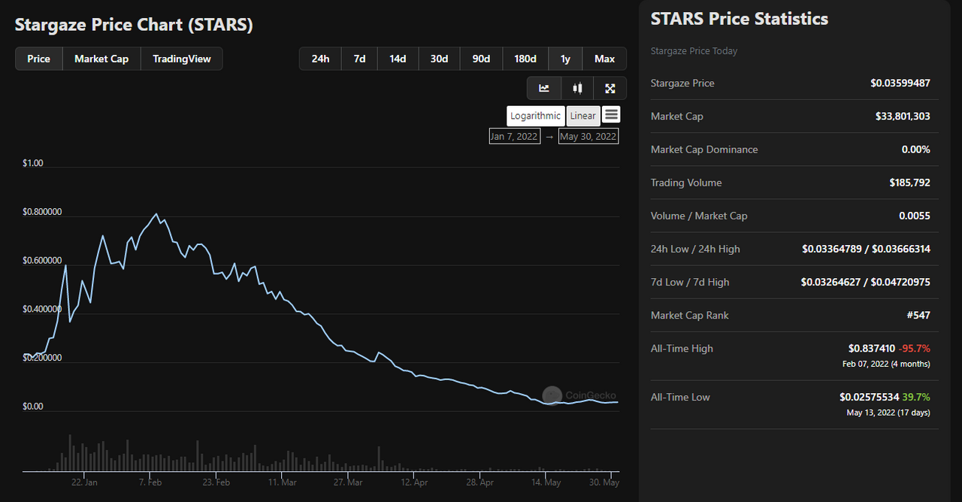Click the 14. May axis label

546,482
